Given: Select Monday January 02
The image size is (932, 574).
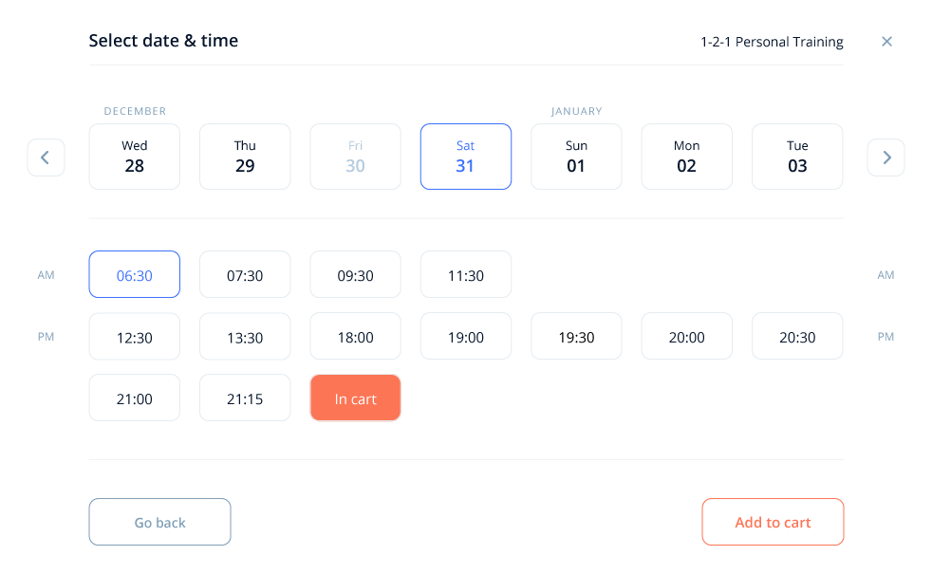Looking at the screenshot, I should click(686, 157).
